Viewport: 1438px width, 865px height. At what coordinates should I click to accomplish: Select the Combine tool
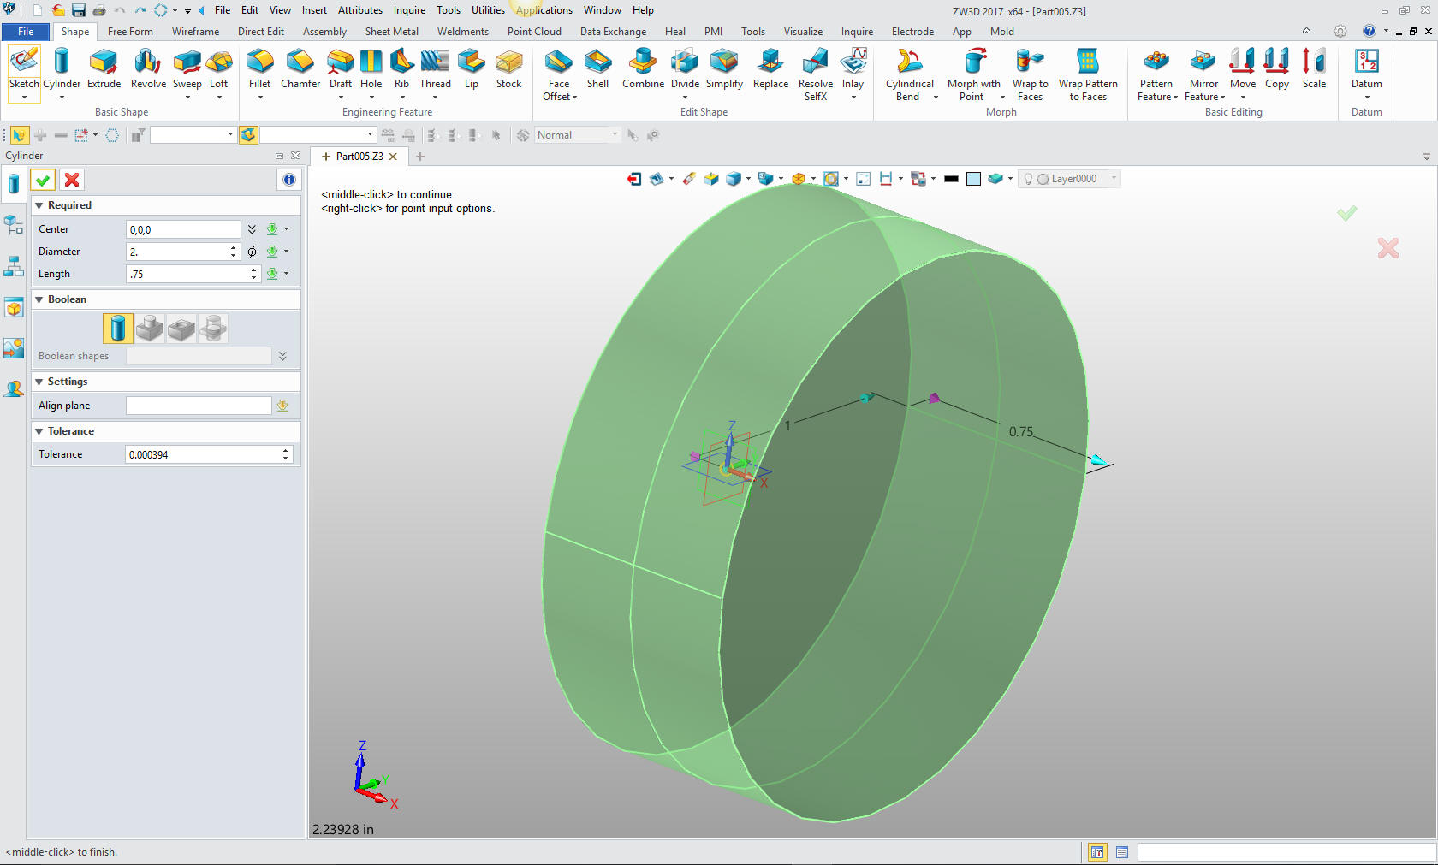[x=643, y=68]
